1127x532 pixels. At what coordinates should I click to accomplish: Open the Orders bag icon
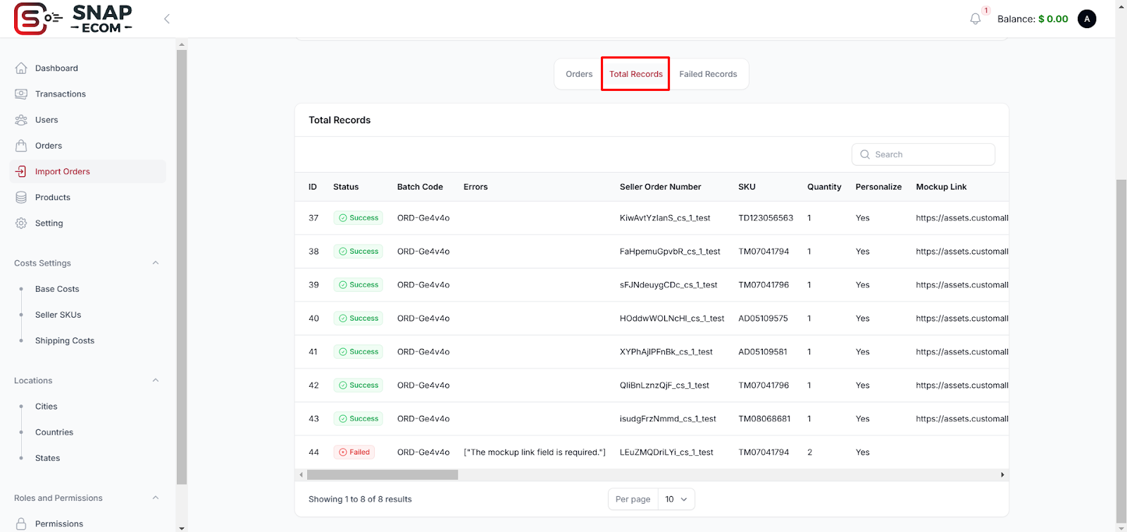click(21, 146)
